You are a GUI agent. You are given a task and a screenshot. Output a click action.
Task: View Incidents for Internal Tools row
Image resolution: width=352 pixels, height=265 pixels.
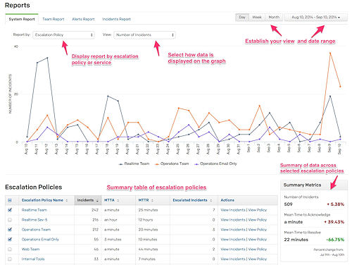click(x=233, y=259)
